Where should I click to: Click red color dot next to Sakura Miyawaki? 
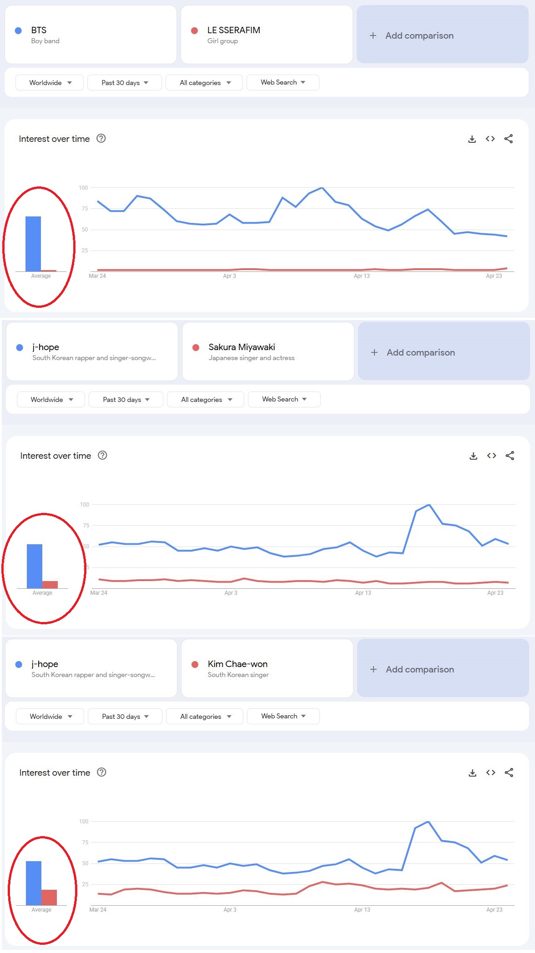point(196,347)
